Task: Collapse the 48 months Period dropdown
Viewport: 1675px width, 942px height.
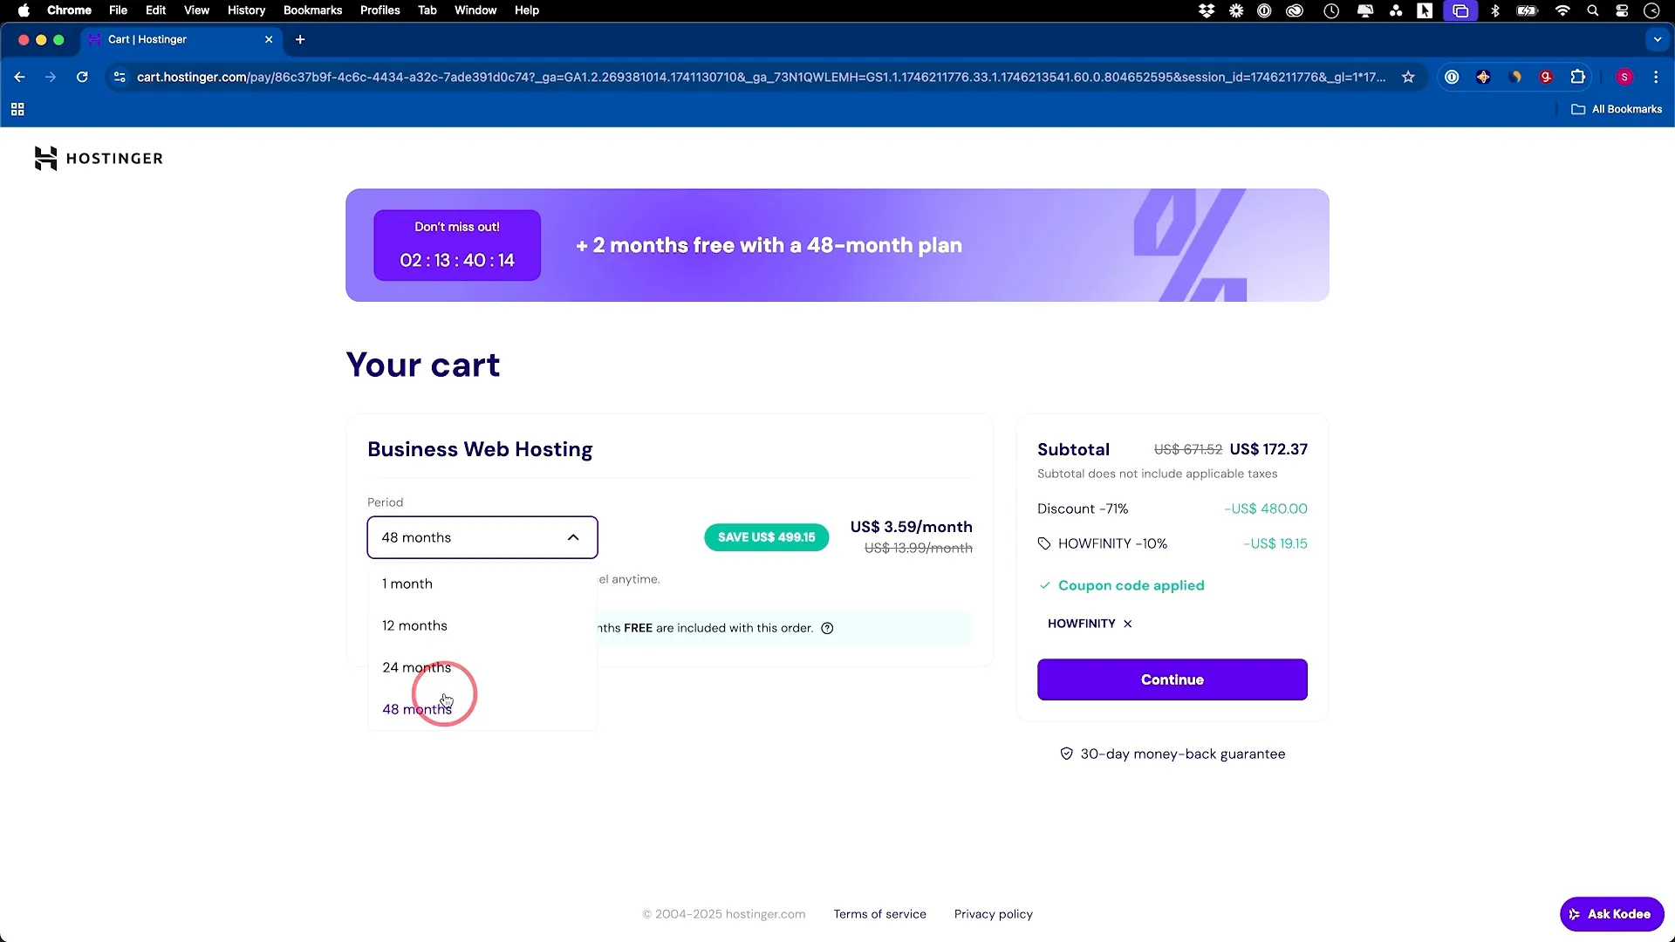Action: (x=482, y=537)
